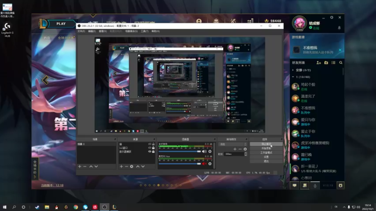The image size is (376, 211).
Task: Toggle lock of first source row
Action: coord(153,144)
